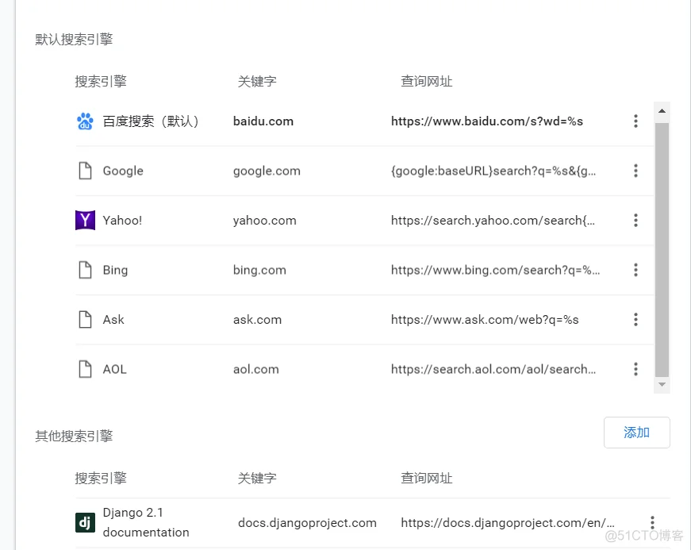The width and height of the screenshot is (691, 550).
Task: Click the baidu.com keyword
Action: (x=263, y=121)
